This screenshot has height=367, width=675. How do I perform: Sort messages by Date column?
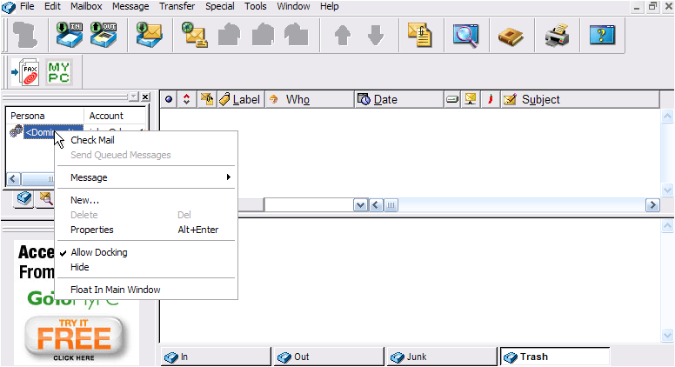(x=399, y=99)
